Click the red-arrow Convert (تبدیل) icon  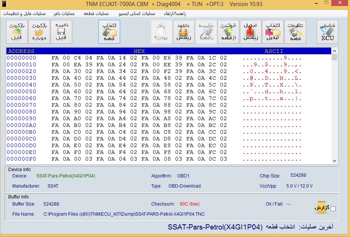[x=250, y=32]
